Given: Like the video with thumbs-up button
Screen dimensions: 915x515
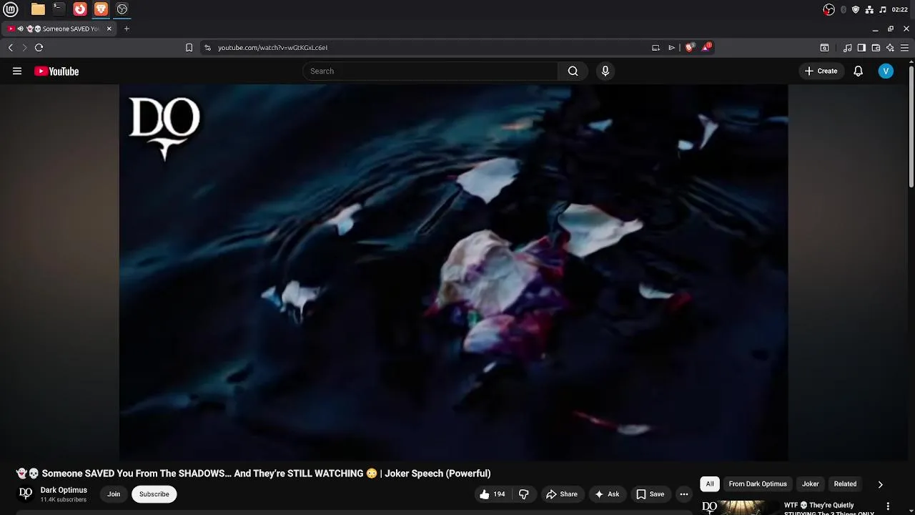Looking at the screenshot, I should click(x=492, y=494).
